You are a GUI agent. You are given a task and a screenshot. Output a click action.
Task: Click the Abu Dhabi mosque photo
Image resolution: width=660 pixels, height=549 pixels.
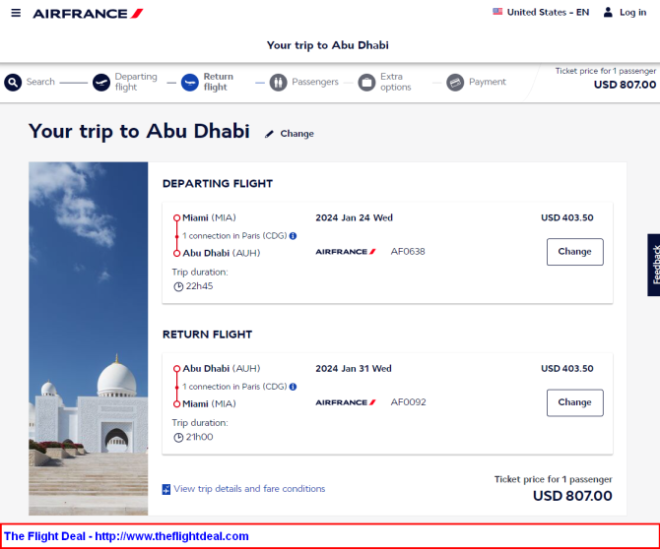tap(89, 338)
